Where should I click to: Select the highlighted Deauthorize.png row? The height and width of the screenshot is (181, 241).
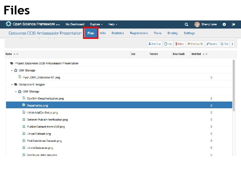tap(119, 106)
